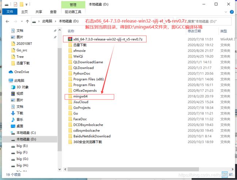Select the DCDBsymbolcache folder row

coord(149,125)
